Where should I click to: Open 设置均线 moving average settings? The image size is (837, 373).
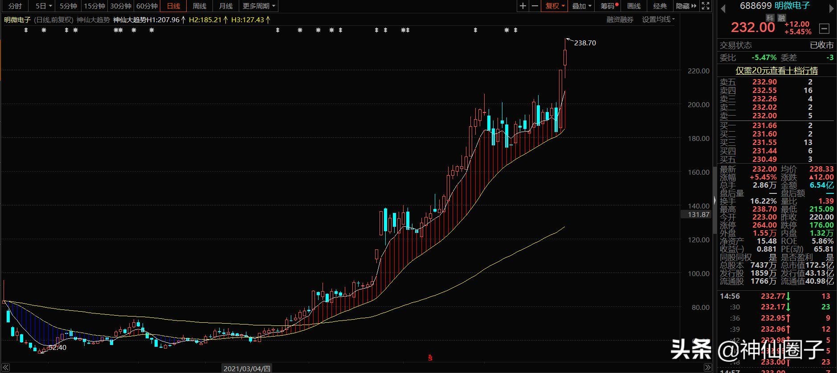[x=658, y=20]
